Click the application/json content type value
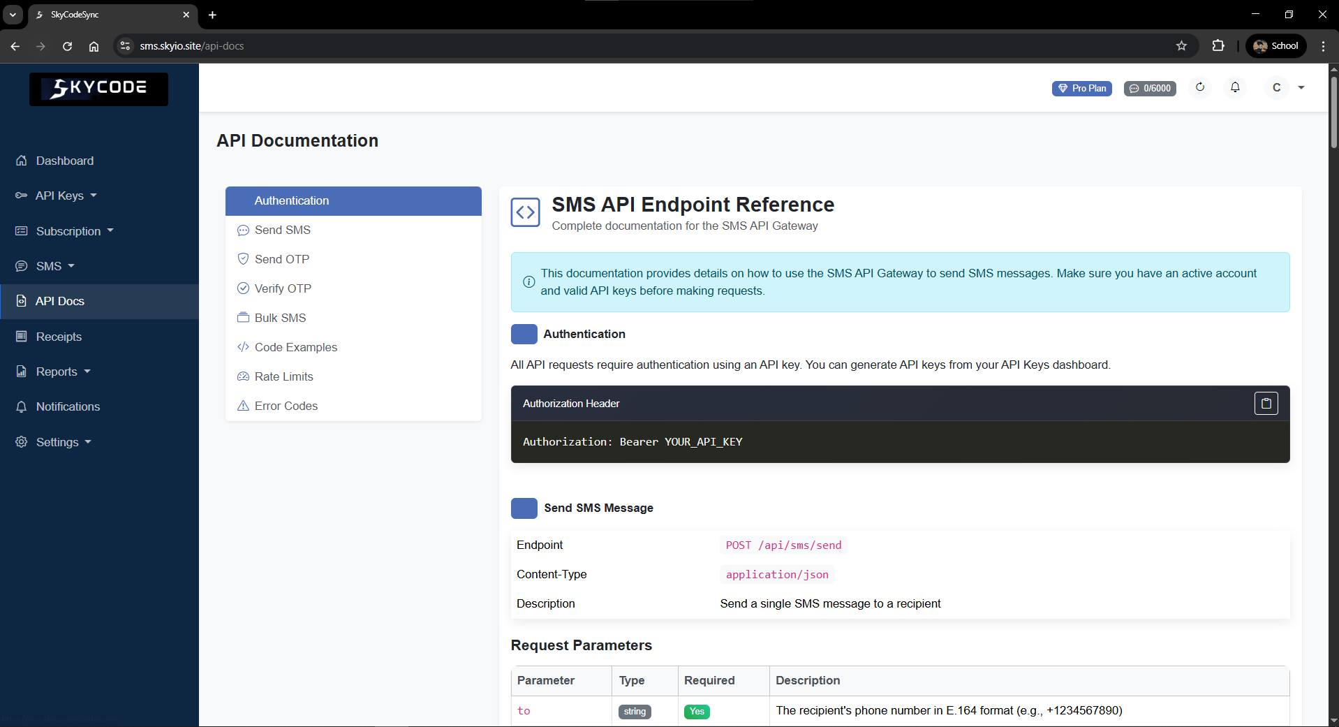 (x=777, y=575)
